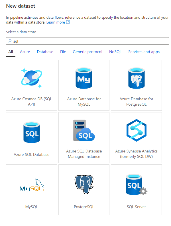Switch to the All tab
This screenshot has width=171, height=226.
coord(11,52)
